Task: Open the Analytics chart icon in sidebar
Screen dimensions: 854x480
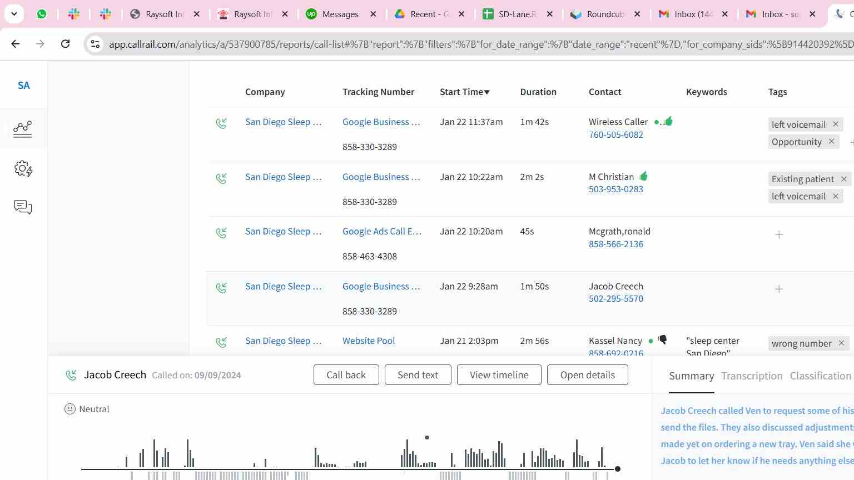Action: [x=23, y=129]
